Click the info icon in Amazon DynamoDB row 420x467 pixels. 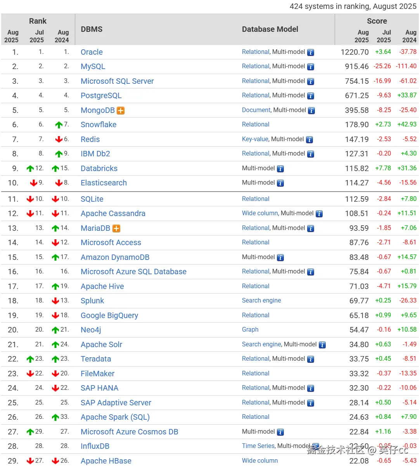[280, 258]
